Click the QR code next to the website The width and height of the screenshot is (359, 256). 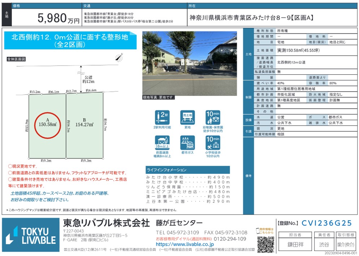pos(265,244)
